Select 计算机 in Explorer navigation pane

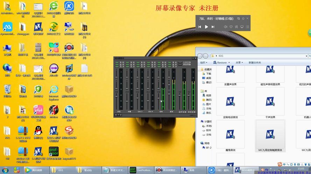click(206, 121)
